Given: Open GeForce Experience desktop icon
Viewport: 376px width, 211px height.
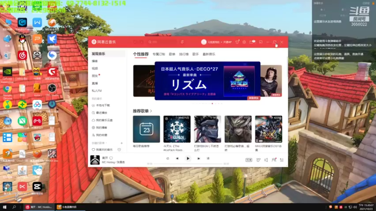Looking at the screenshot, I should tap(8, 74).
